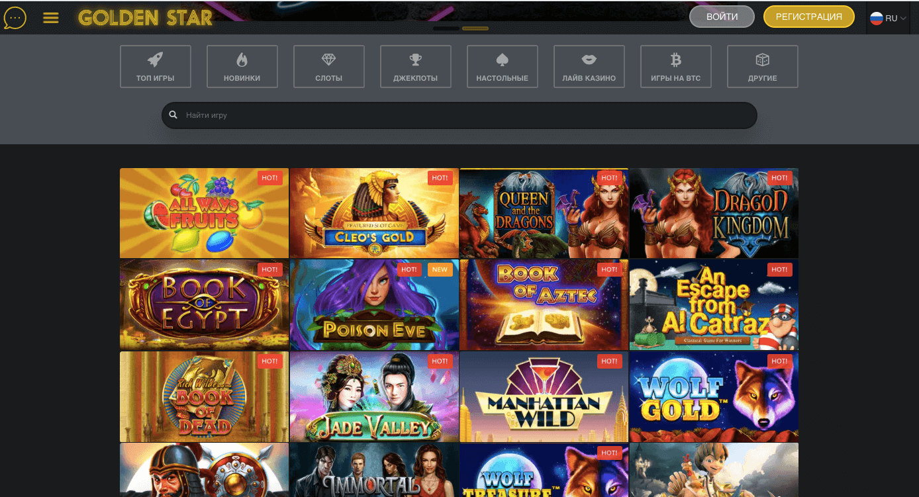919x497 pixels.
Task: Open the Poison Eve game thumbnail
Action: click(x=374, y=305)
